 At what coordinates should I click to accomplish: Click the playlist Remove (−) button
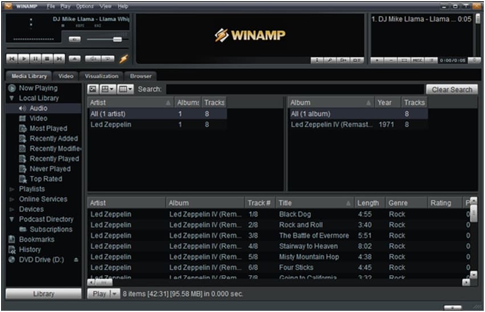pos(391,60)
